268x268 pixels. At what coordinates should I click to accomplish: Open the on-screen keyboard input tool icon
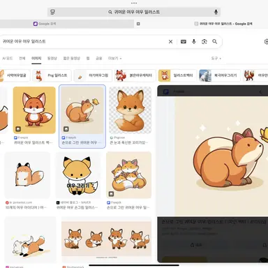click(184, 41)
